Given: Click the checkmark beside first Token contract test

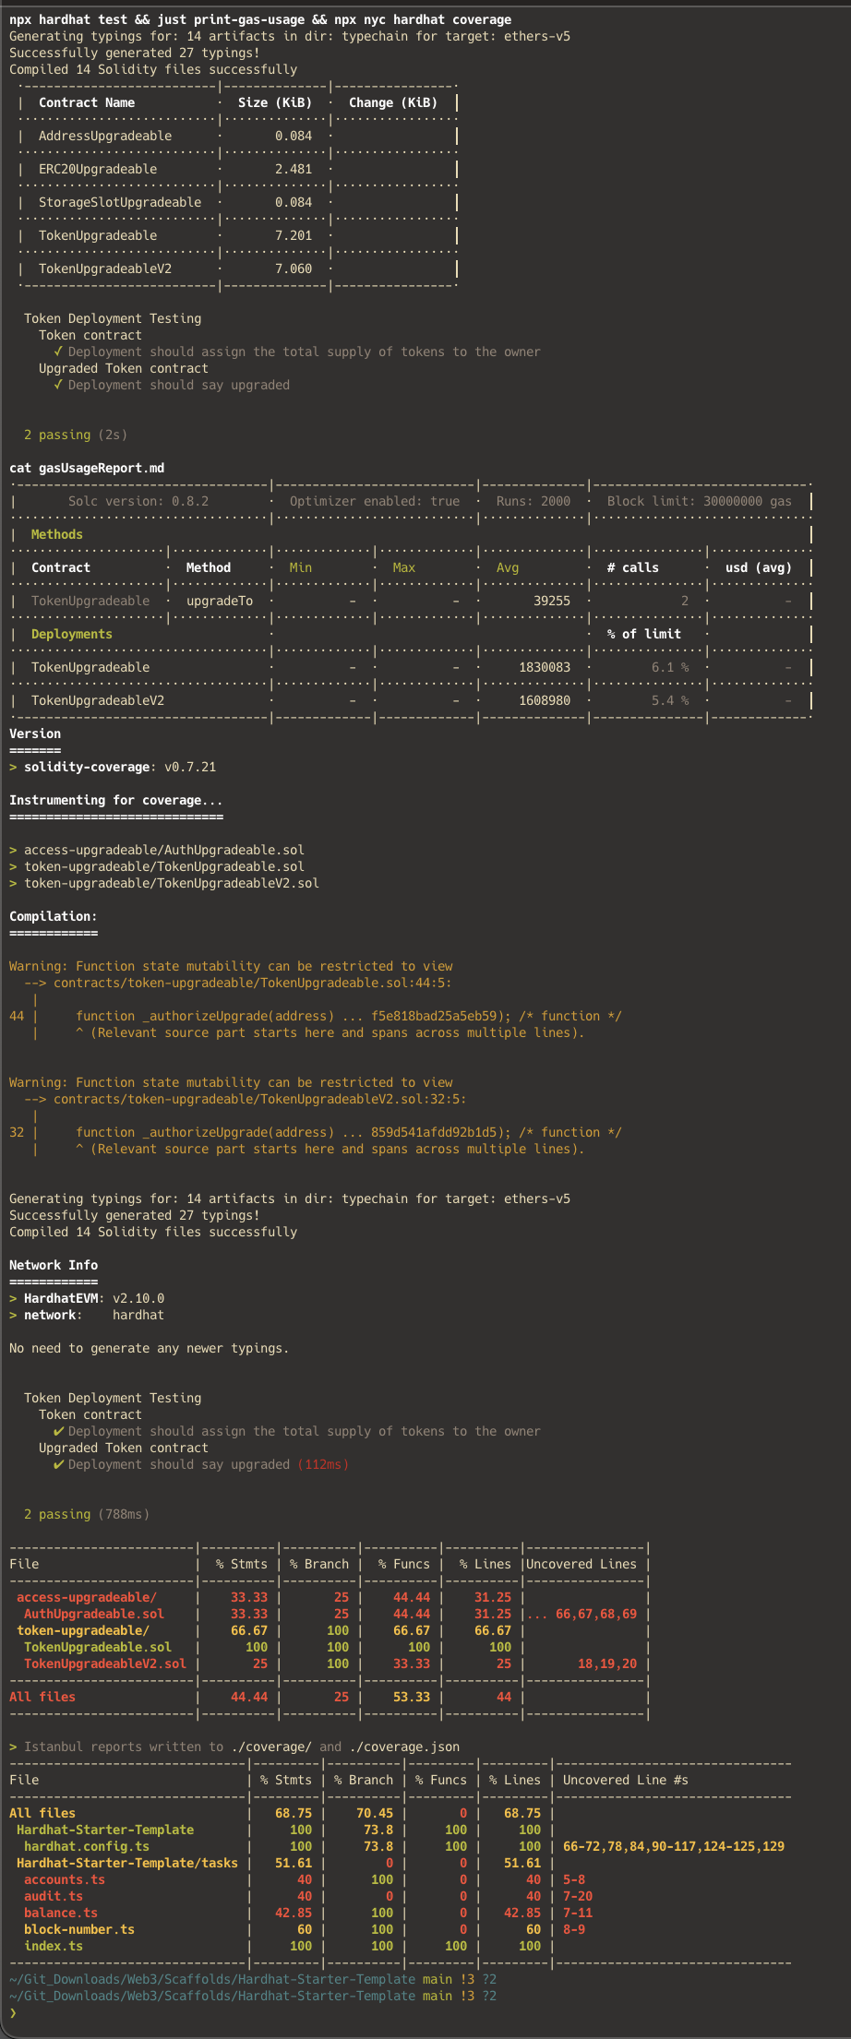Looking at the screenshot, I should 58,352.
